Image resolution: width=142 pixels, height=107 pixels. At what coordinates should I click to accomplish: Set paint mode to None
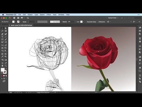pyautogui.click(x=6, y=76)
